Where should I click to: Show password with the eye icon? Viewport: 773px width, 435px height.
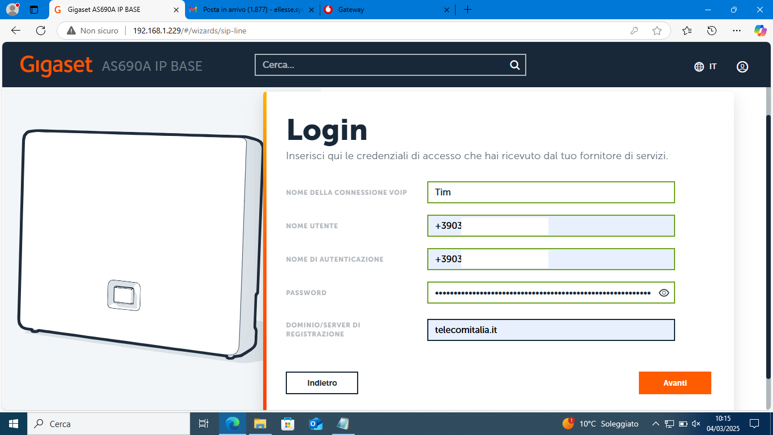[x=664, y=293]
